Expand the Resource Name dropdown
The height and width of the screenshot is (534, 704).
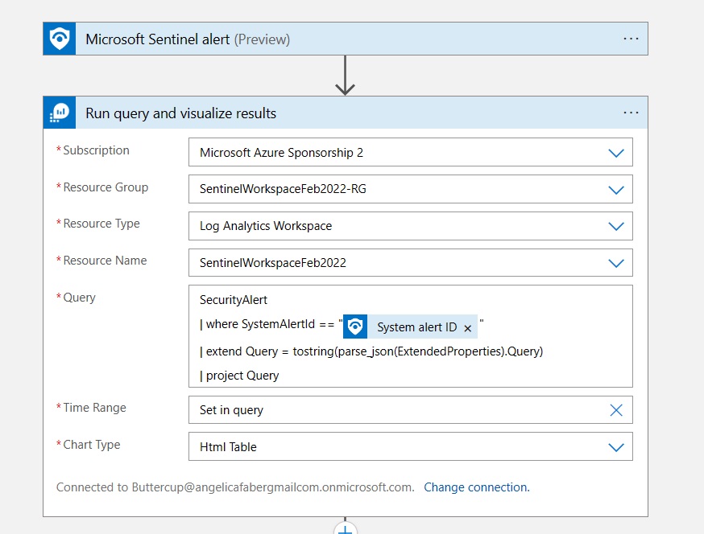tap(616, 263)
